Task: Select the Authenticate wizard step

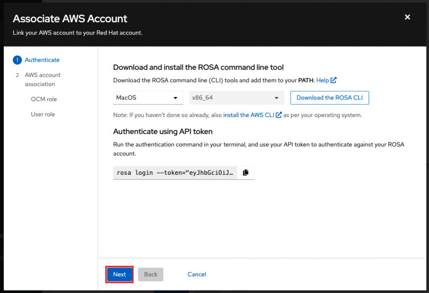Action: pyautogui.click(x=42, y=60)
